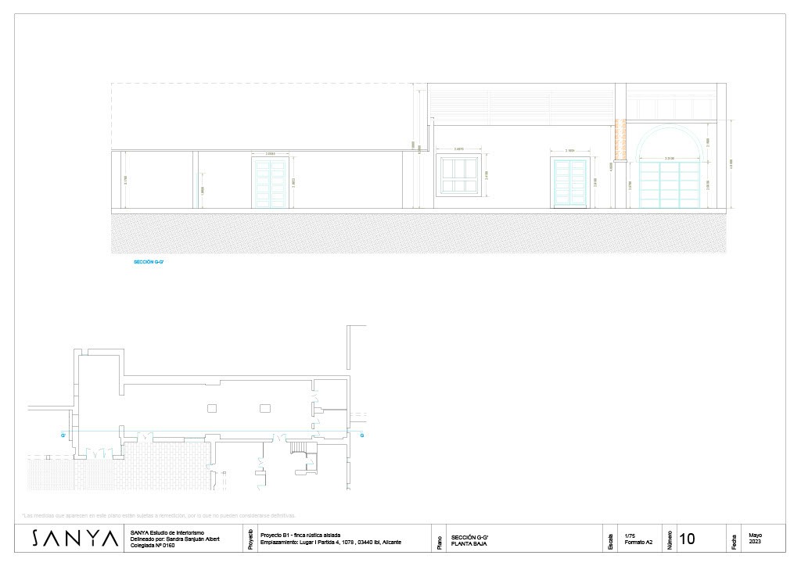Click the grey measurement disclaimer note
The height and width of the screenshot is (566, 801).
pos(160,515)
